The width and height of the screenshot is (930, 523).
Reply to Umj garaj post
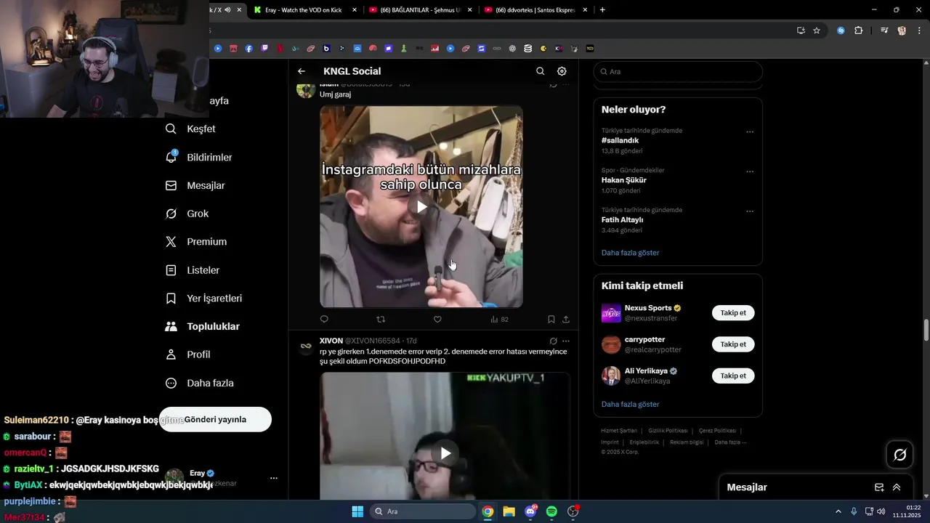point(324,319)
